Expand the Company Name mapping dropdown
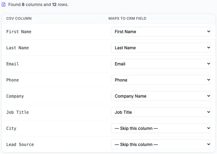Image resolution: width=217 pixels, height=154 pixels. point(161,96)
